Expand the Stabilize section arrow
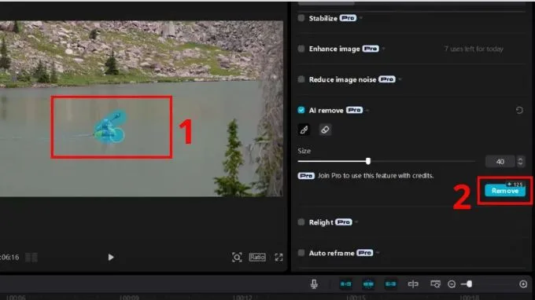The image size is (535, 300). click(361, 18)
